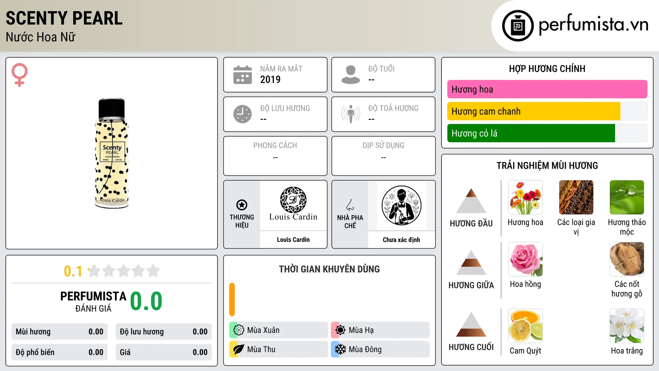659x371 pixels.
Task: Click the star badge icon above THƯƠNG HIỆU
Action: pos(242,205)
